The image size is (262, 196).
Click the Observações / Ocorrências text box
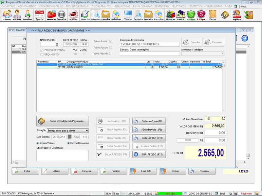pos(63,155)
